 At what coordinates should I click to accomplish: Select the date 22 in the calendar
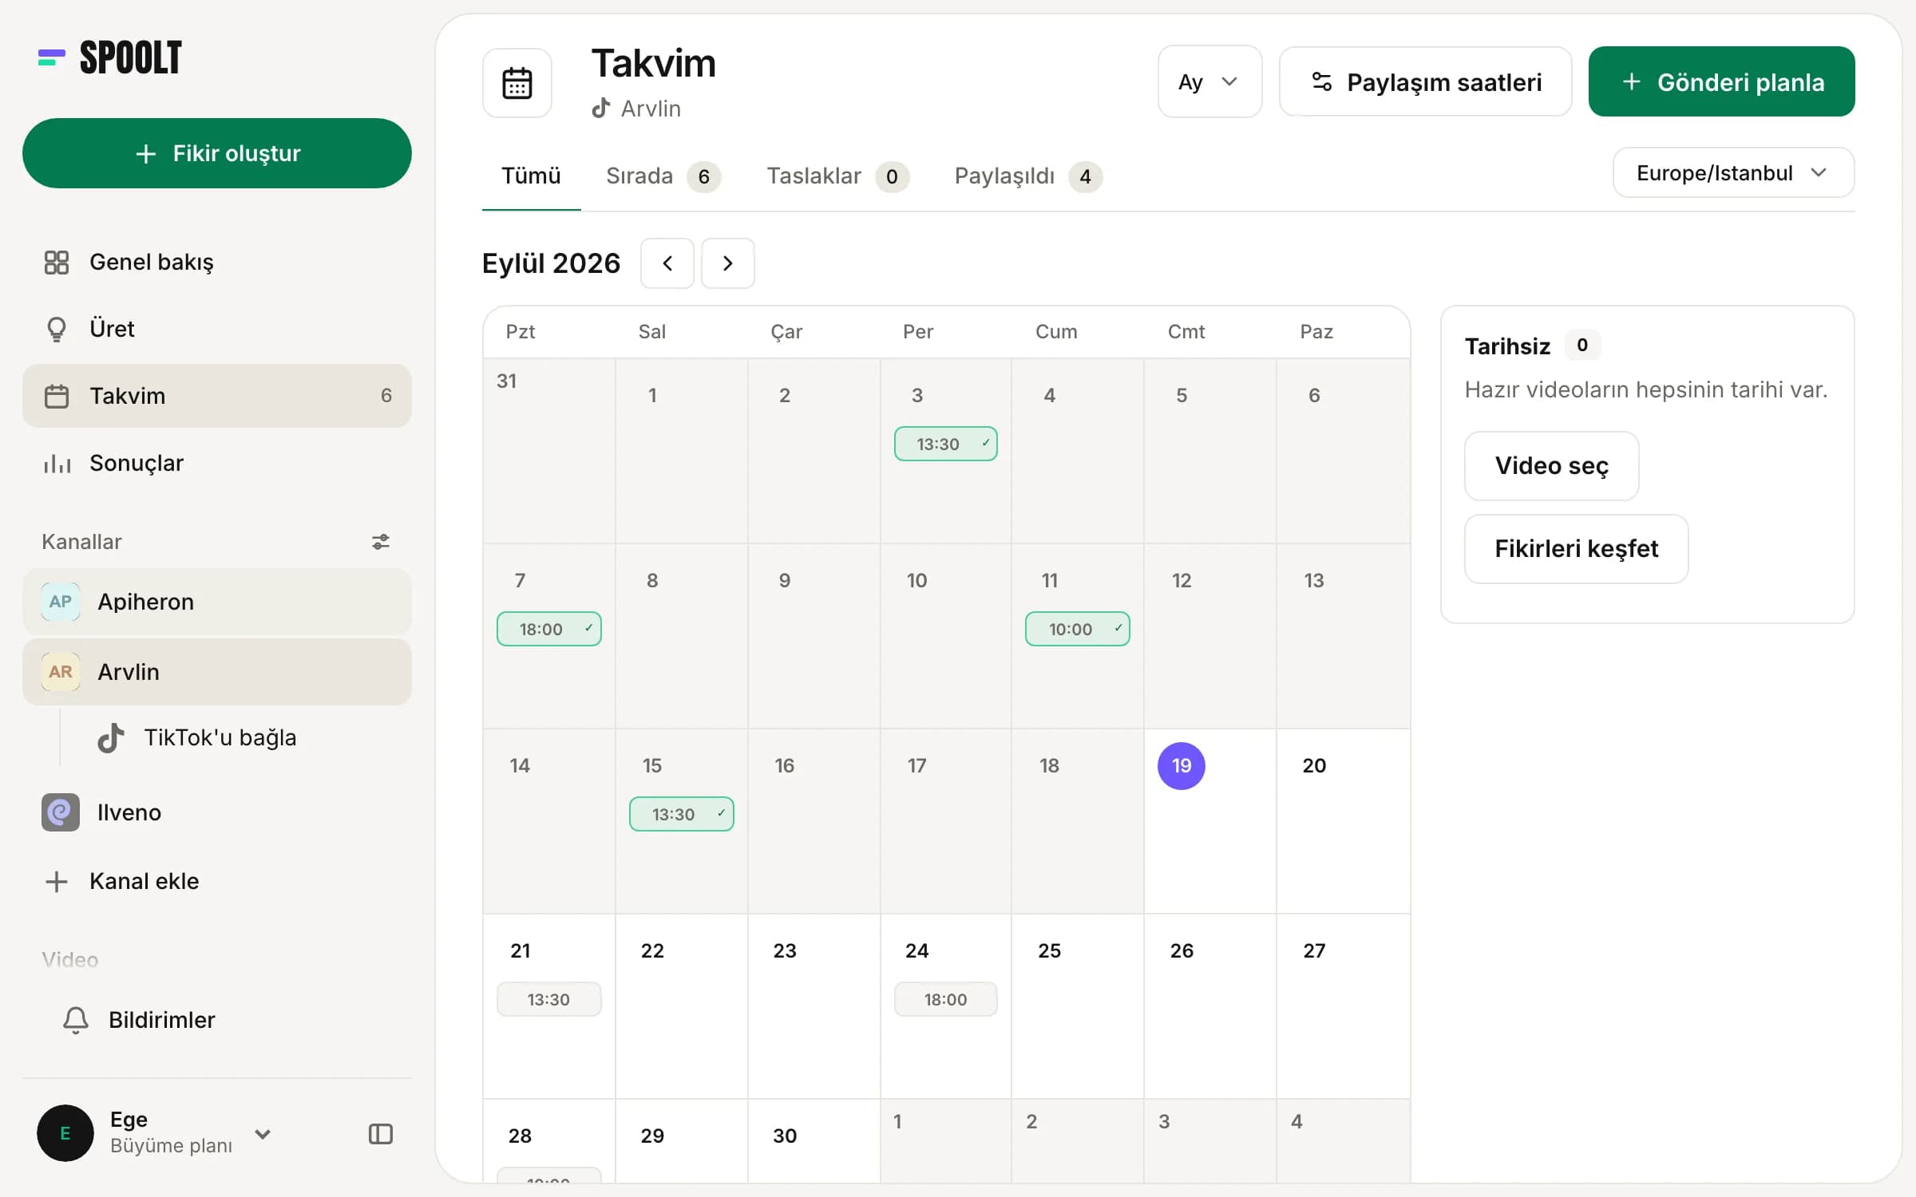point(652,951)
